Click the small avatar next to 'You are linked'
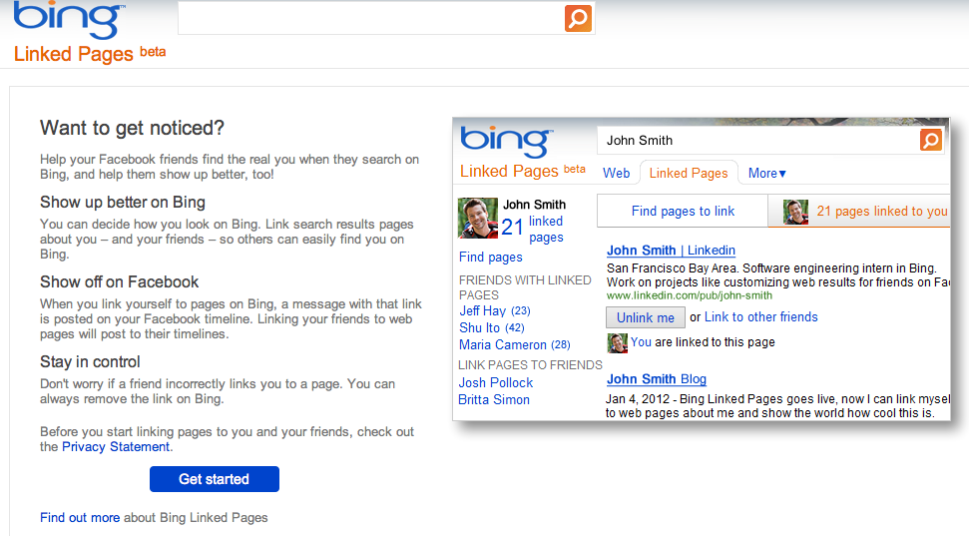 618,342
